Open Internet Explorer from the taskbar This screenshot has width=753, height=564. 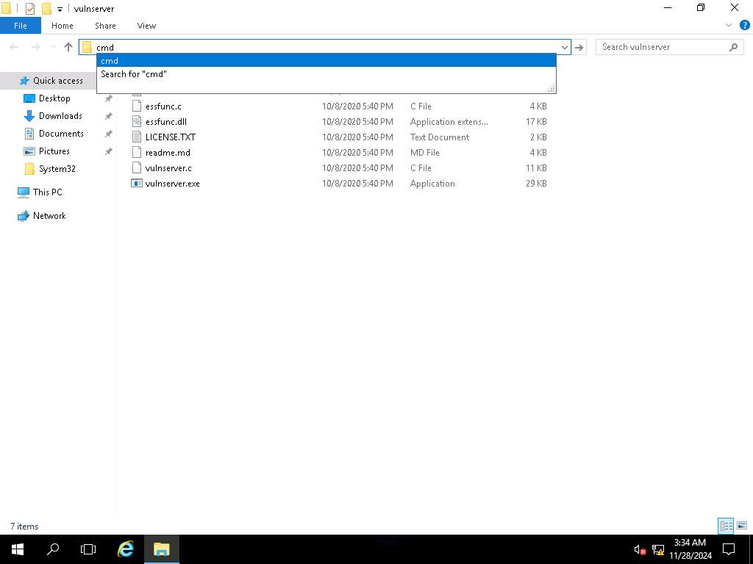click(x=126, y=549)
